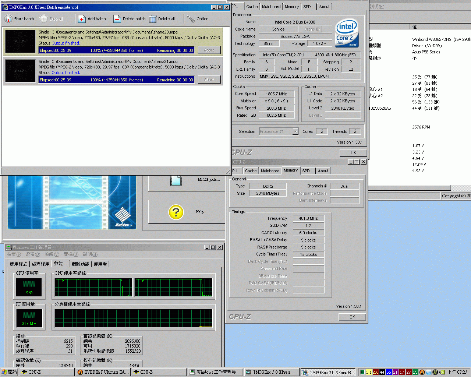Open Cache tab in CPU-Z memory window
This screenshot has width=471, height=377.
coord(251,171)
